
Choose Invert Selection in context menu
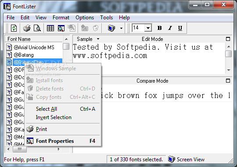pyautogui.click(x=63, y=117)
